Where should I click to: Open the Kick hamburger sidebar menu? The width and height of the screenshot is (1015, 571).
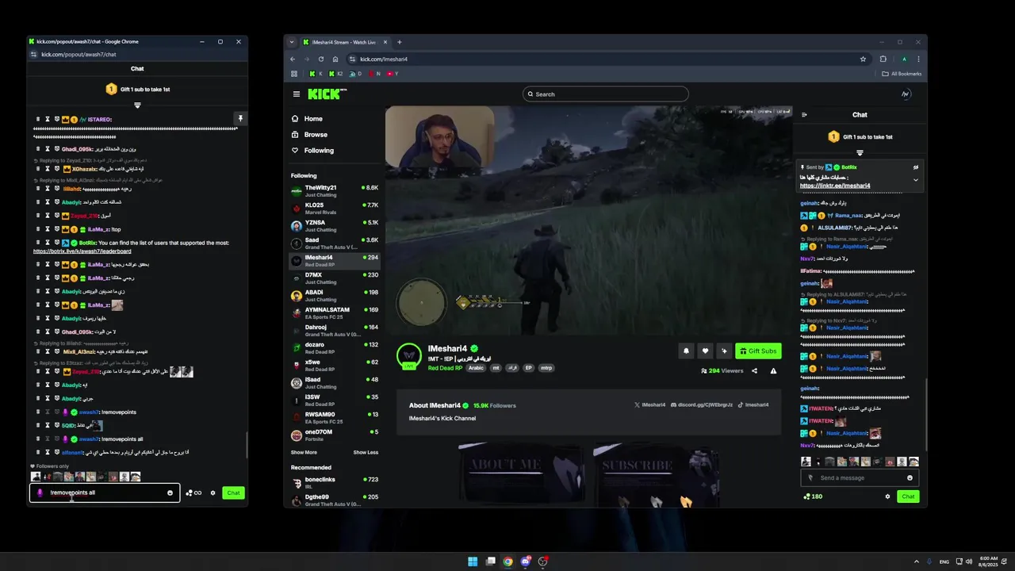tap(297, 94)
